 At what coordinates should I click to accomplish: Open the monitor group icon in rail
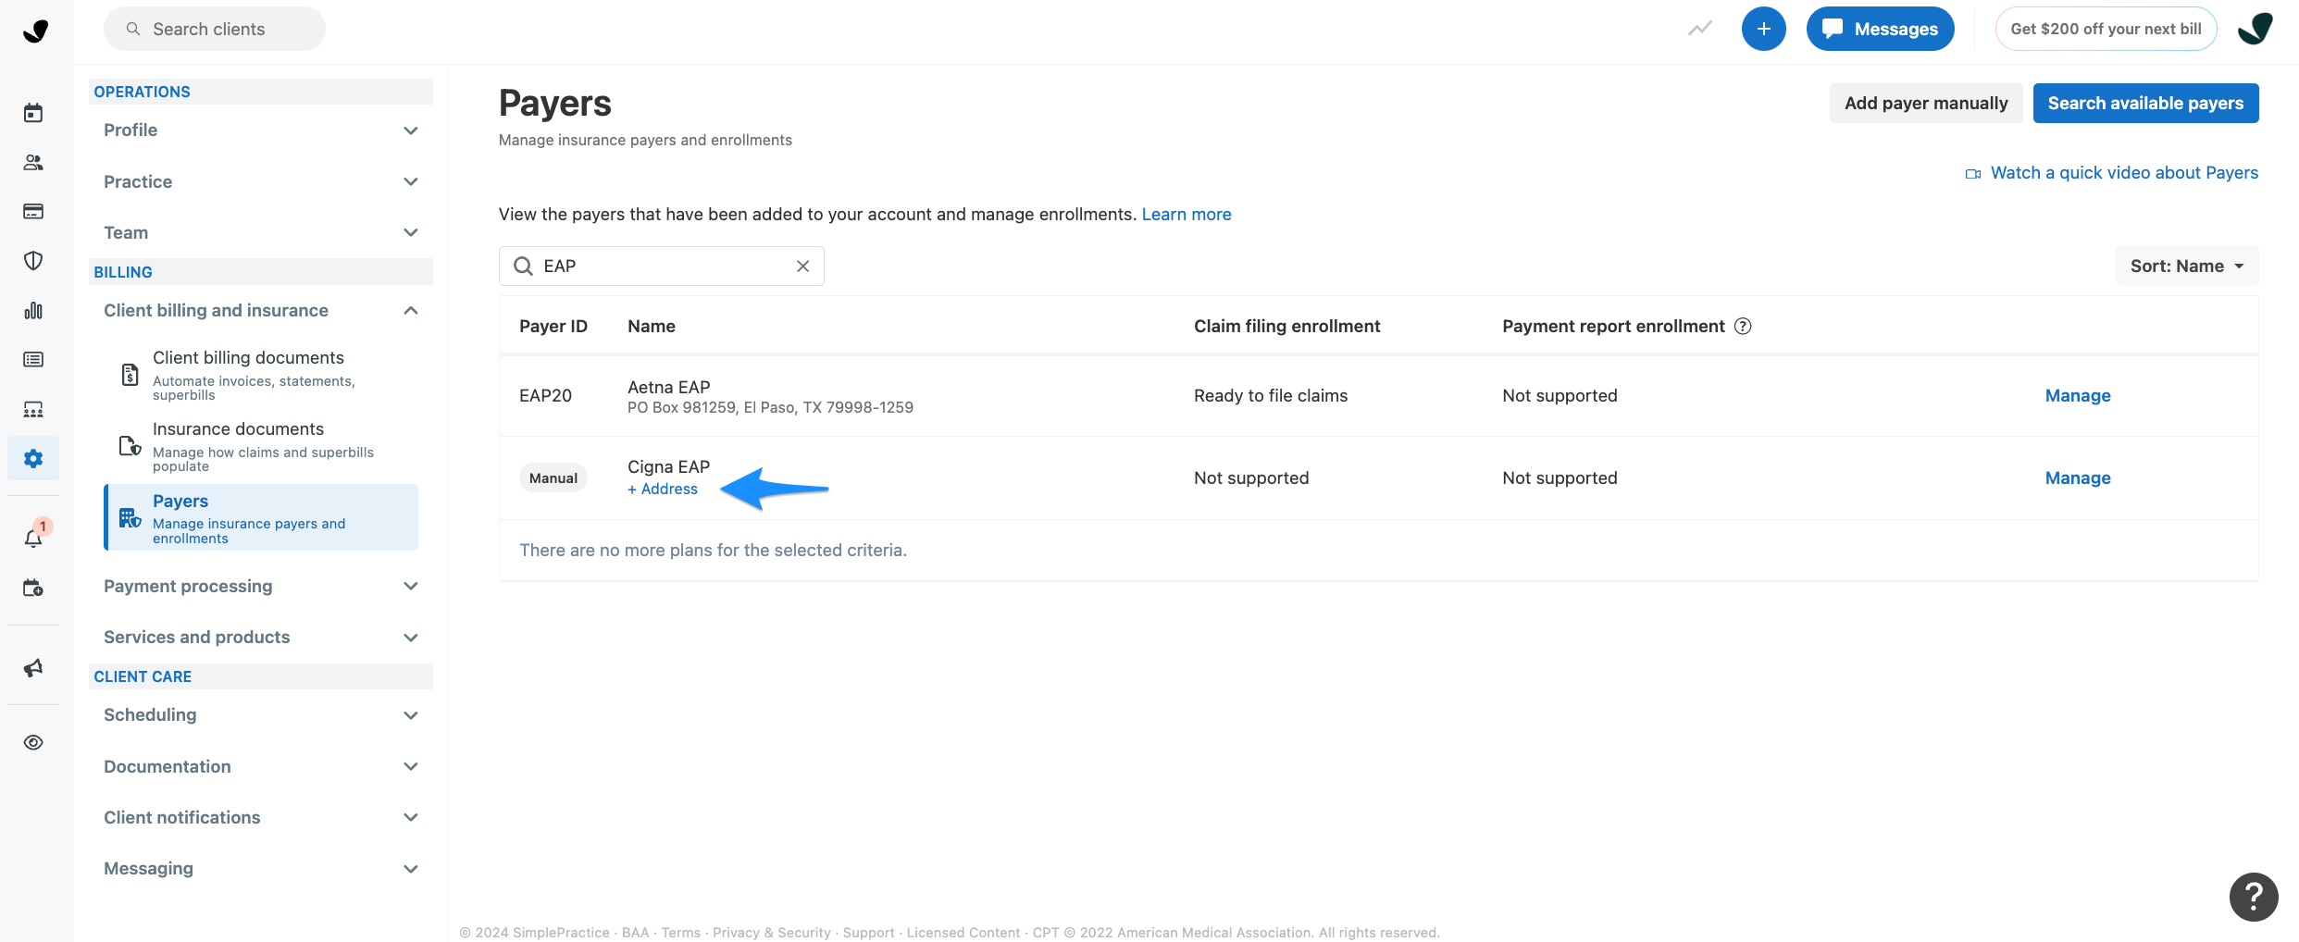click(x=33, y=409)
